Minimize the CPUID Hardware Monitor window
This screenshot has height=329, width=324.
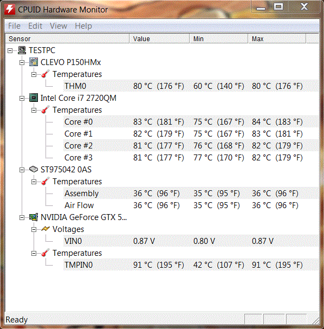coord(261,7)
